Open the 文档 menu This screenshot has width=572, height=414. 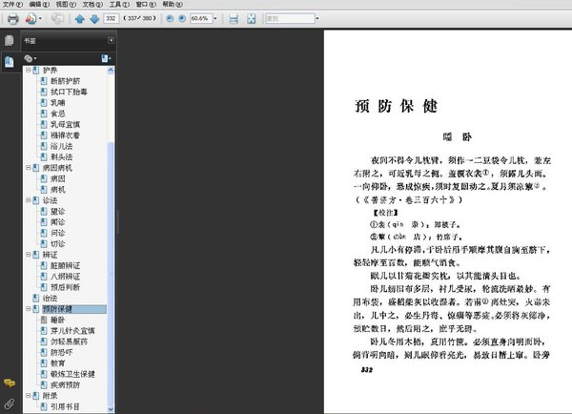(x=92, y=5)
